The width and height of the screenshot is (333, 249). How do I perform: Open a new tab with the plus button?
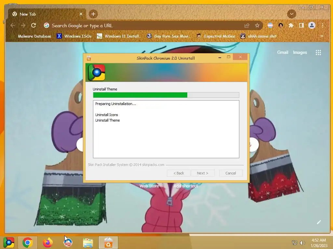(x=93, y=14)
